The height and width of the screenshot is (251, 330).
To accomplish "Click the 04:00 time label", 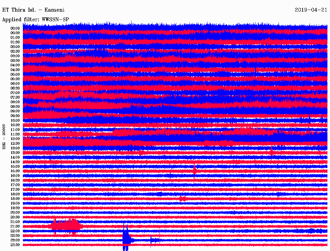I will [15, 65].
